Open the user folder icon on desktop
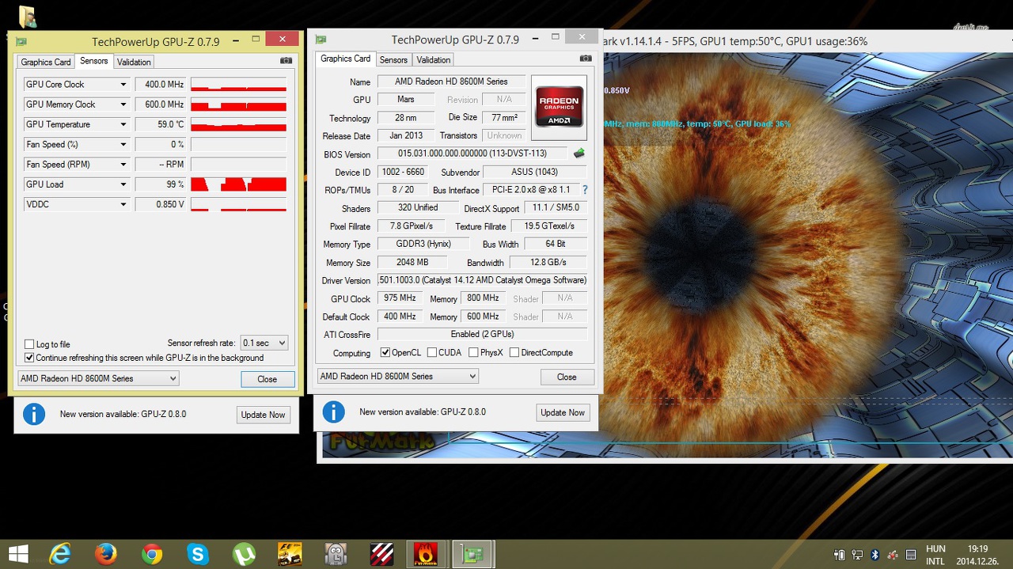Viewport: 1013px width, 569px height. pos(27,16)
